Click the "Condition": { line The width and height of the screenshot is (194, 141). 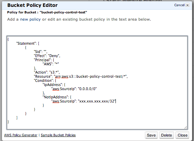(45, 80)
